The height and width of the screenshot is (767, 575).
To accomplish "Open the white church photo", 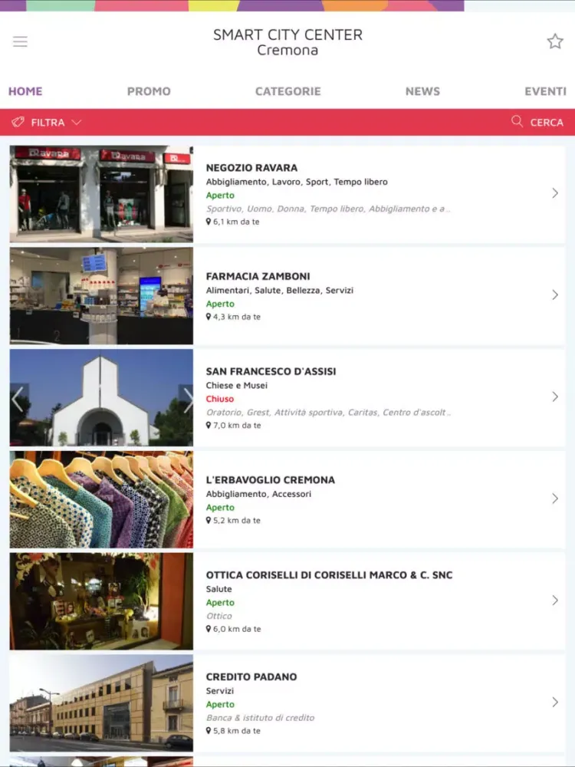I will coord(101,397).
